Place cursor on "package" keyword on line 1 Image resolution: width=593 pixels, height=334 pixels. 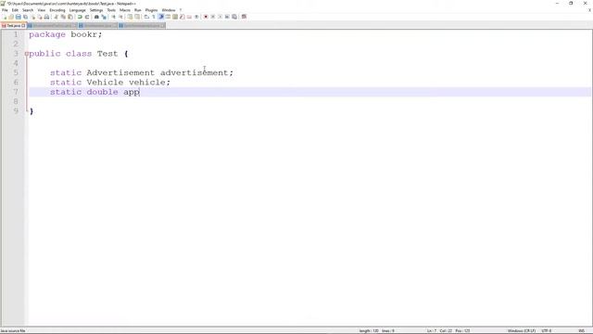coord(47,35)
